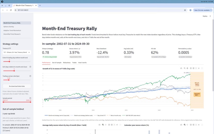The image size is (214, 134).
Task: Bookmark this page with the star icon
Action: point(185,10)
